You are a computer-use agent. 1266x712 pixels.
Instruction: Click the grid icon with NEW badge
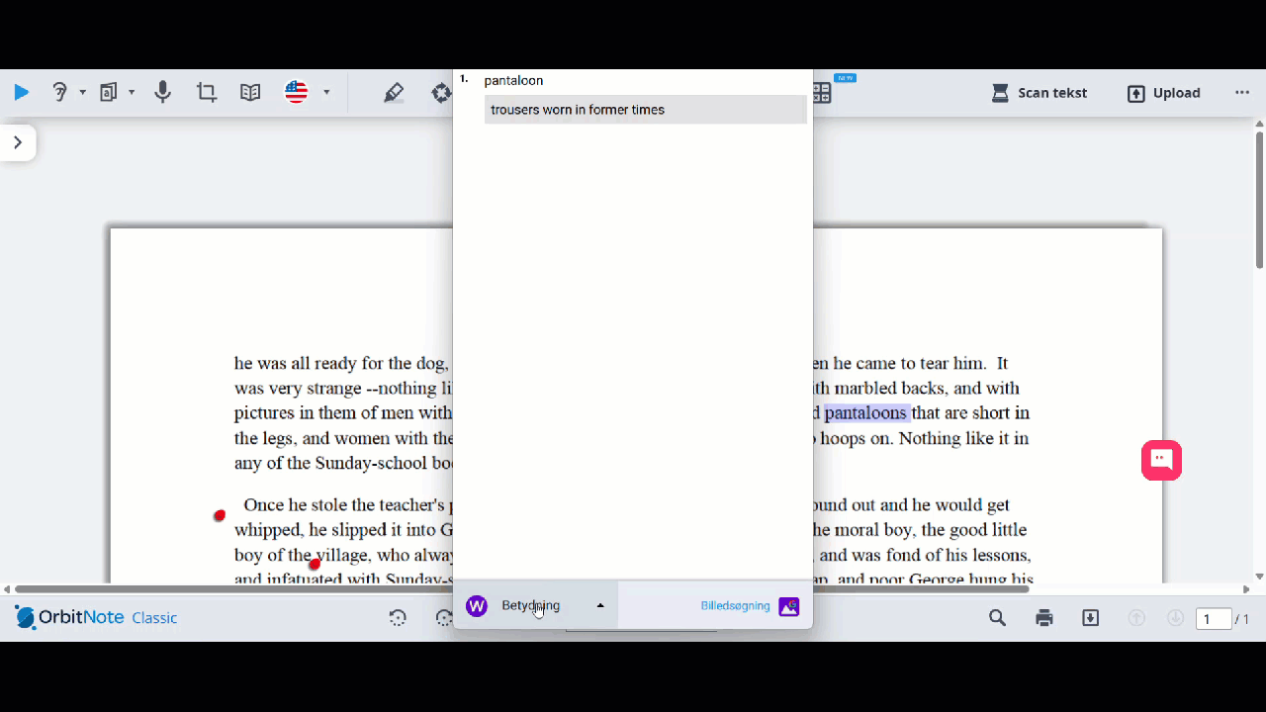[x=823, y=93]
